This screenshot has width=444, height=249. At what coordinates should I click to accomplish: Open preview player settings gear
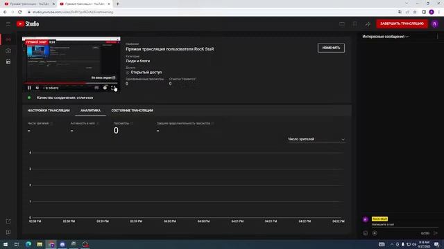(x=105, y=88)
